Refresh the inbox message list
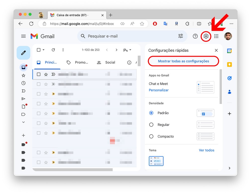 [53, 50]
